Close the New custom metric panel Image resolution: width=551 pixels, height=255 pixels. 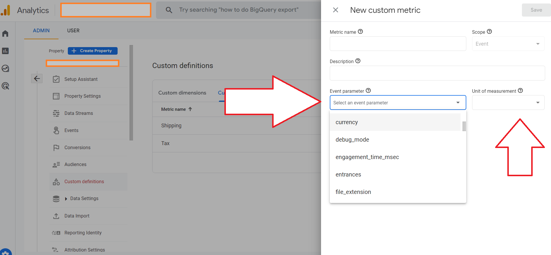[336, 10]
